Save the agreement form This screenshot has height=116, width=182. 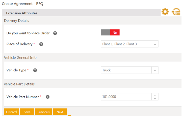click(x=27, y=112)
